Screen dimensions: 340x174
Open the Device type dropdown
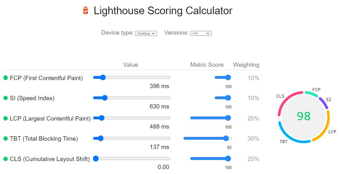[x=146, y=33]
